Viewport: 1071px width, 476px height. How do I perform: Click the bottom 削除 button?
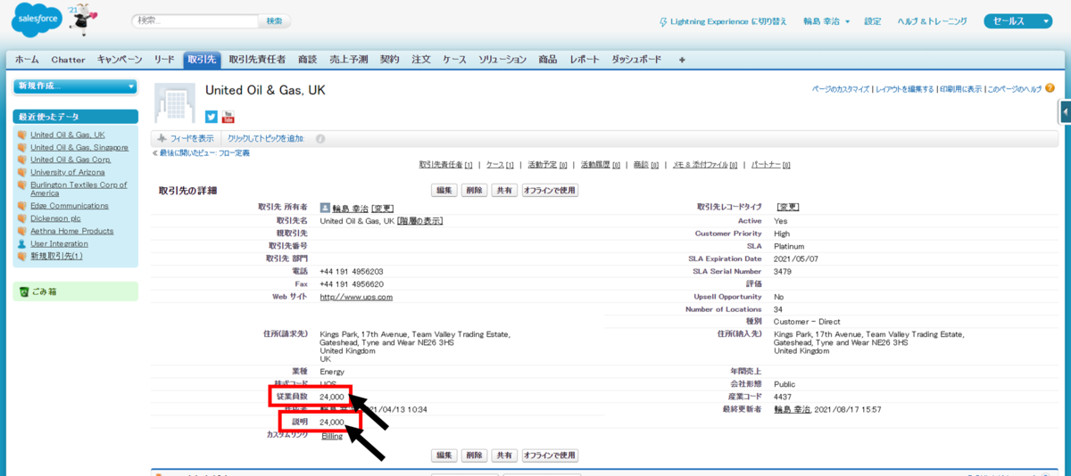pyautogui.click(x=475, y=455)
